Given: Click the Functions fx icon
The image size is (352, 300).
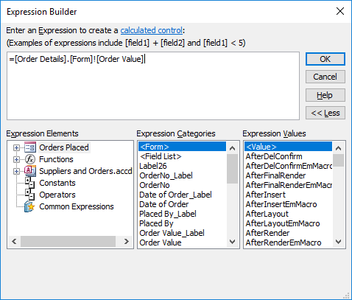Looking at the screenshot, I should tap(30, 159).
